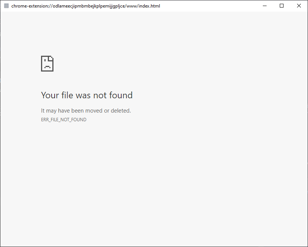Click the word "moved" in the error description

tap(94, 111)
